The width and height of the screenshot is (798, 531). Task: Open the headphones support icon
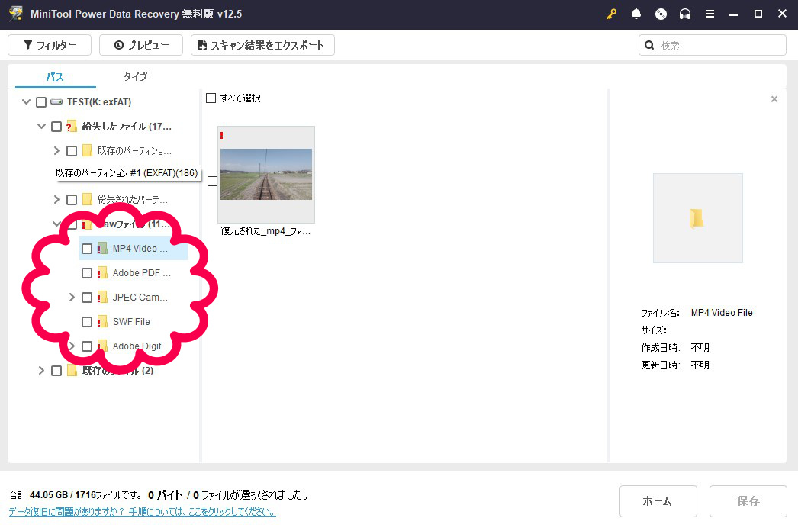pos(685,14)
